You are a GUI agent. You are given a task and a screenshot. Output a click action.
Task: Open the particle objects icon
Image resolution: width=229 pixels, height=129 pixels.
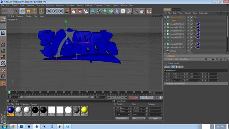pyautogui.click(x=129, y=11)
